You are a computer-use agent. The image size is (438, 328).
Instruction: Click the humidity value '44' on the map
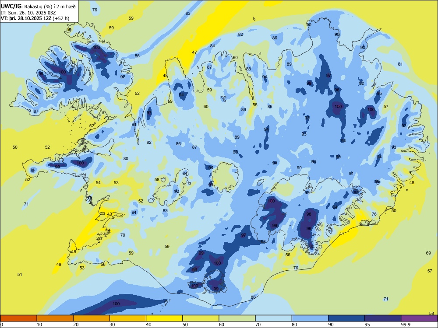[x=108, y=230]
